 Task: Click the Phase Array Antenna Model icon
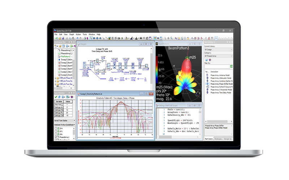pos(206,75)
